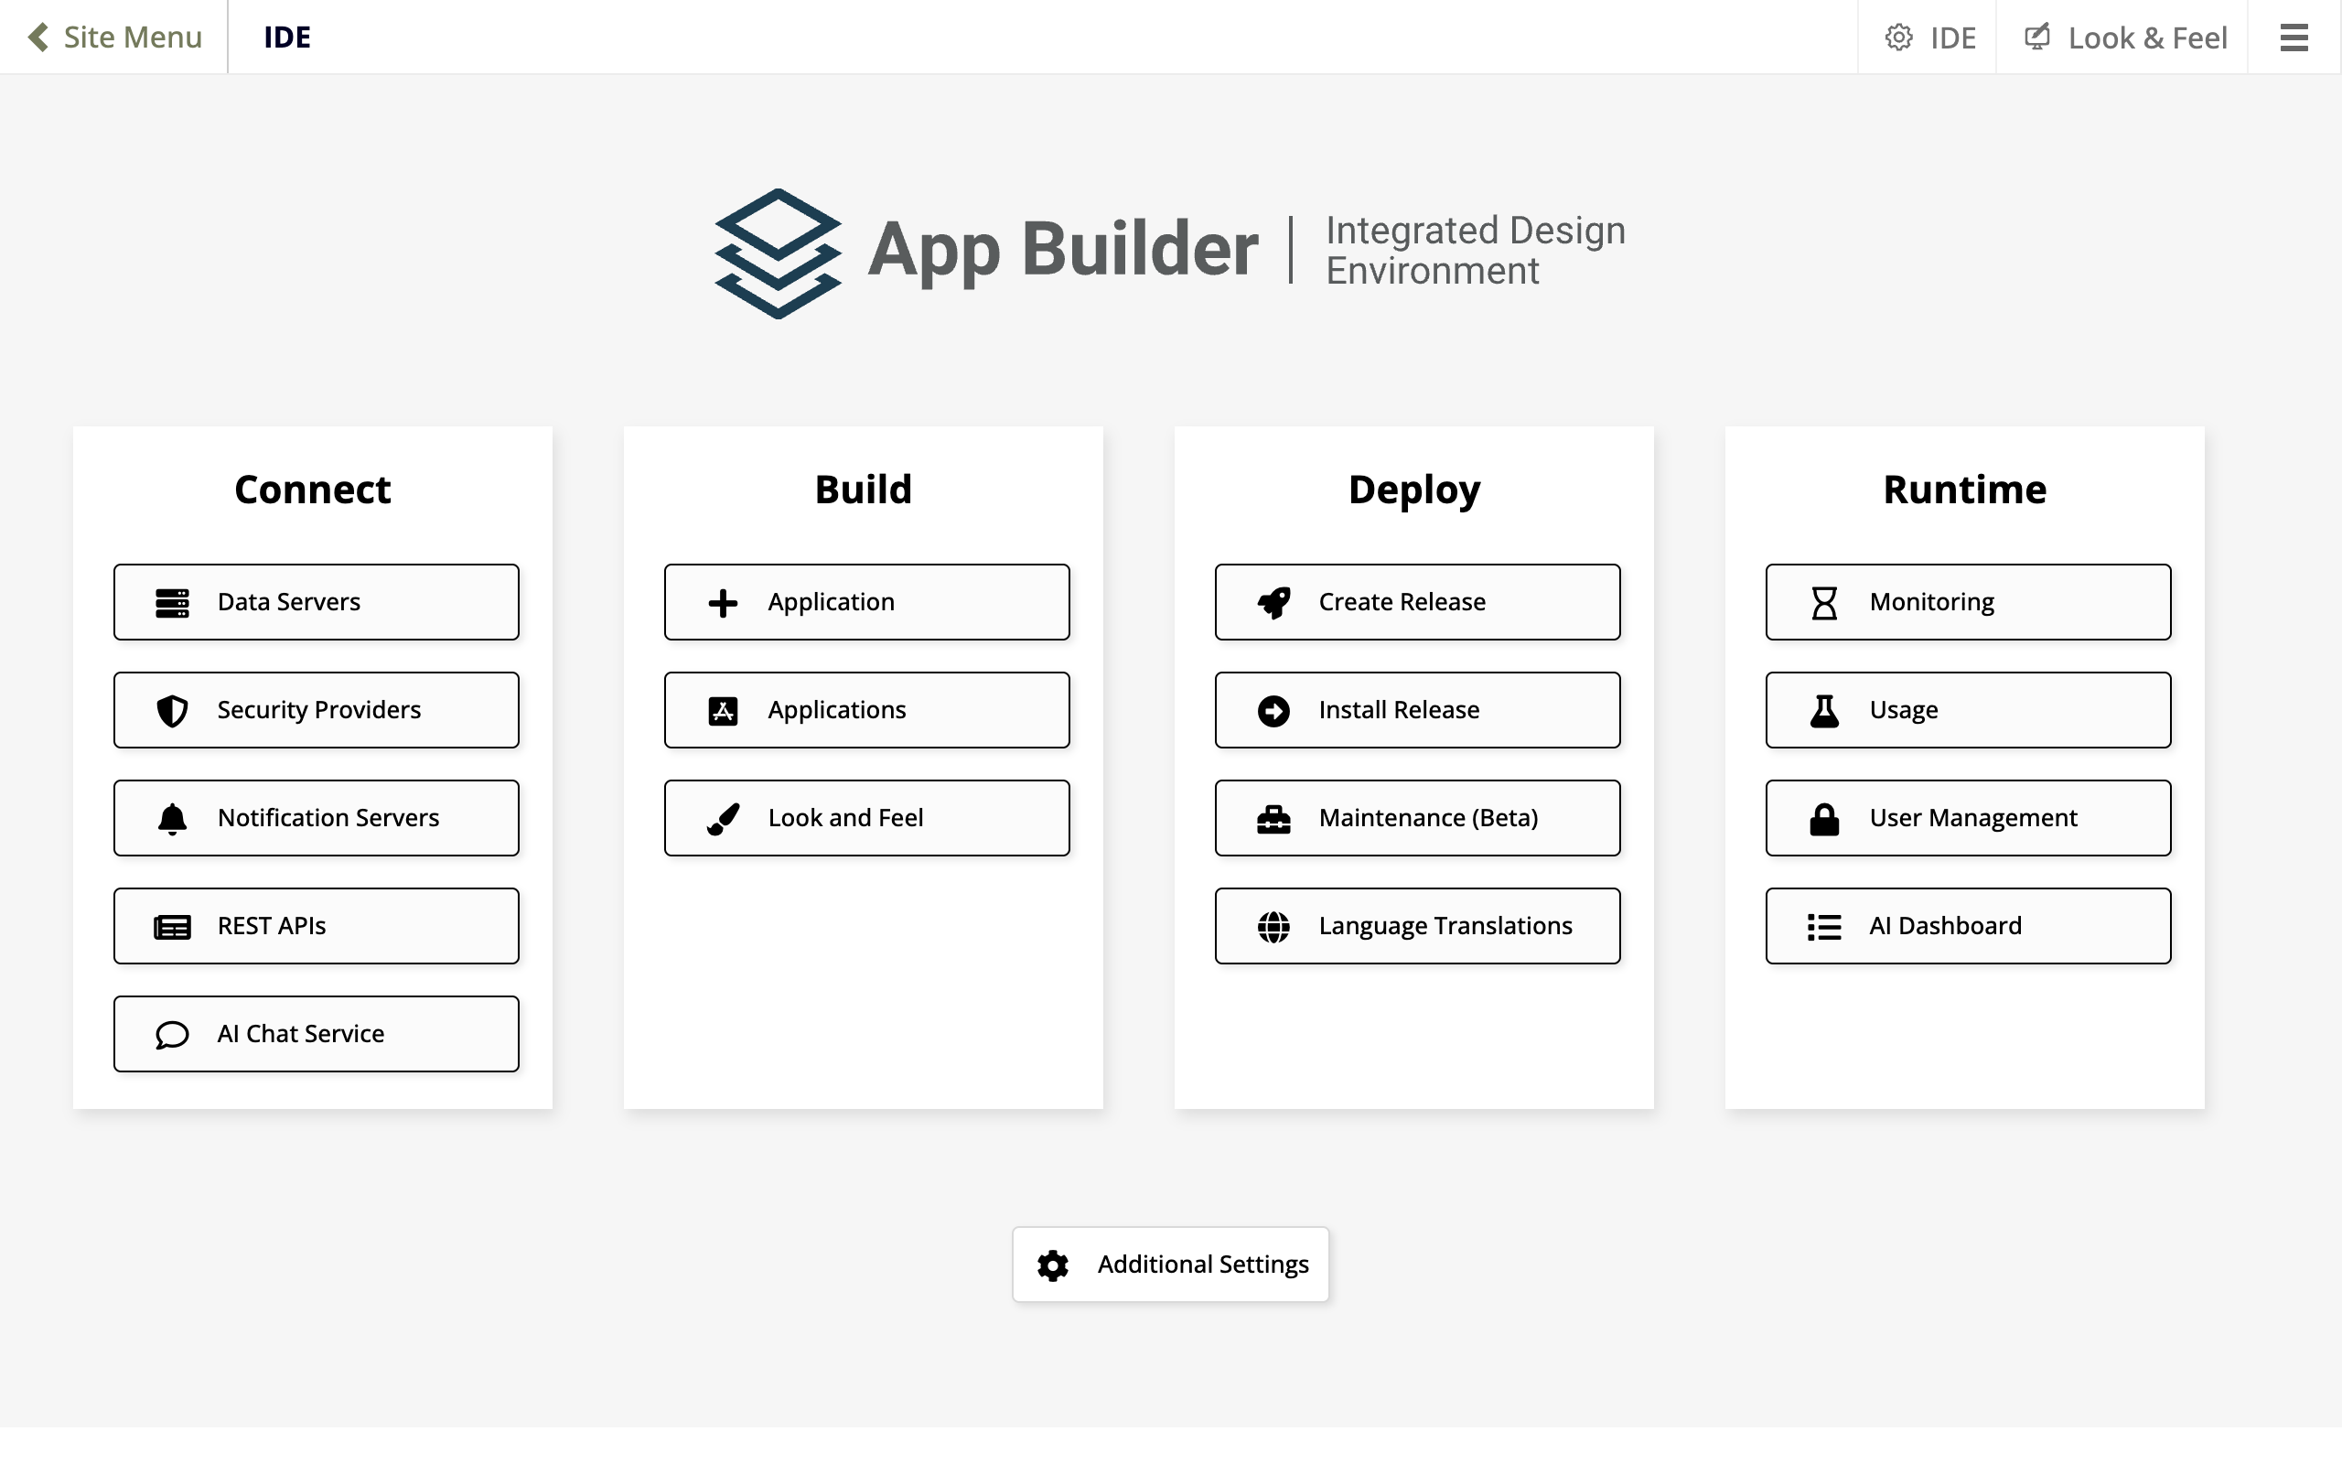The width and height of the screenshot is (2342, 1464).
Task: Click the AI Chat Service speech bubble icon
Action: click(171, 1033)
